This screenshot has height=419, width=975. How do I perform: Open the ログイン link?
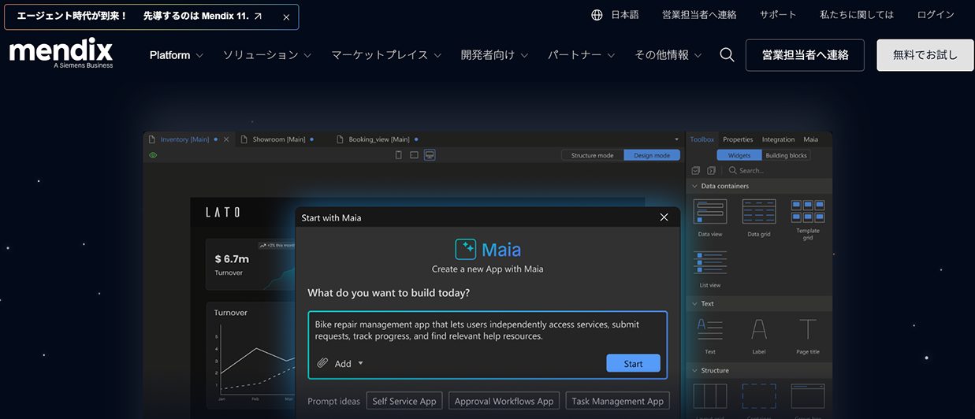pos(936,15)
